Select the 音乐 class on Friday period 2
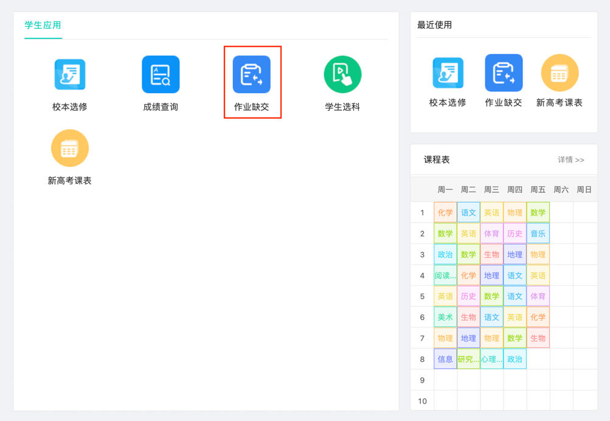Image resolution: width=610 pixels, height=421 pixels. point(538,234)
